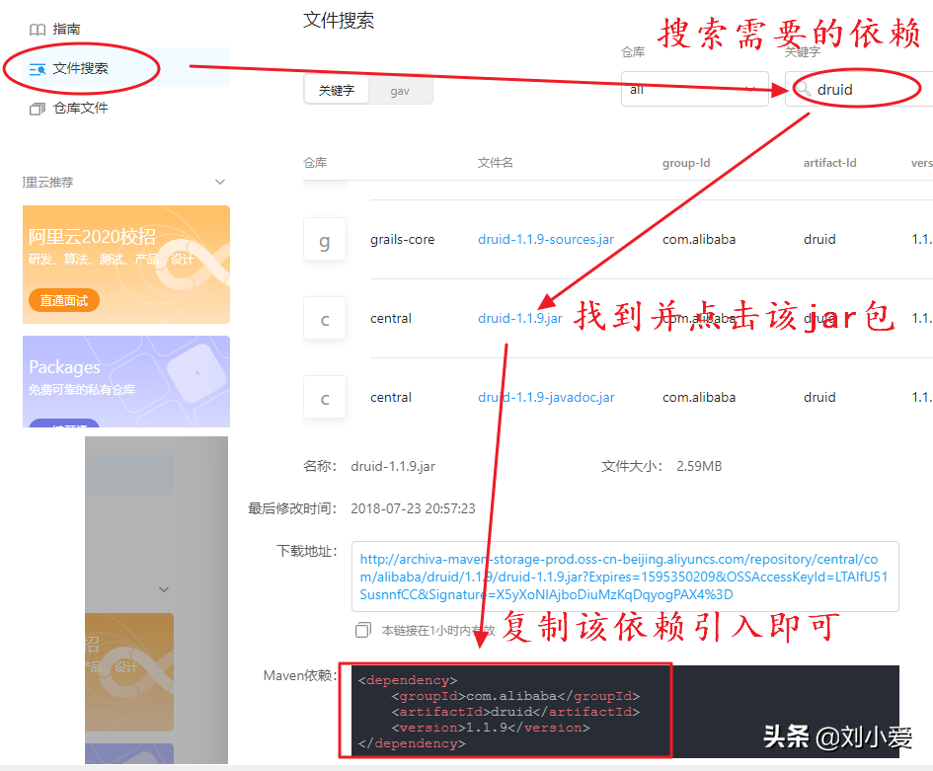Expand the chevron on the left image panel
933x771 pixels.
163,589
